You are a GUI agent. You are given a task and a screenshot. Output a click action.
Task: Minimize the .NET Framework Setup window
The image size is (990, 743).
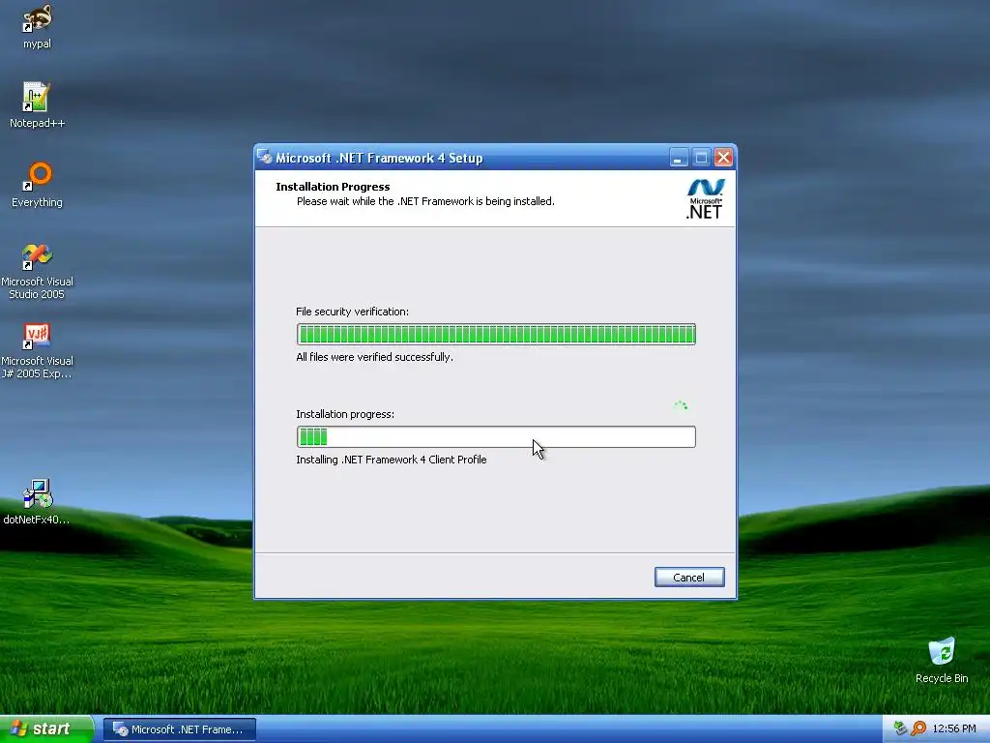click(x=678, y=158)
